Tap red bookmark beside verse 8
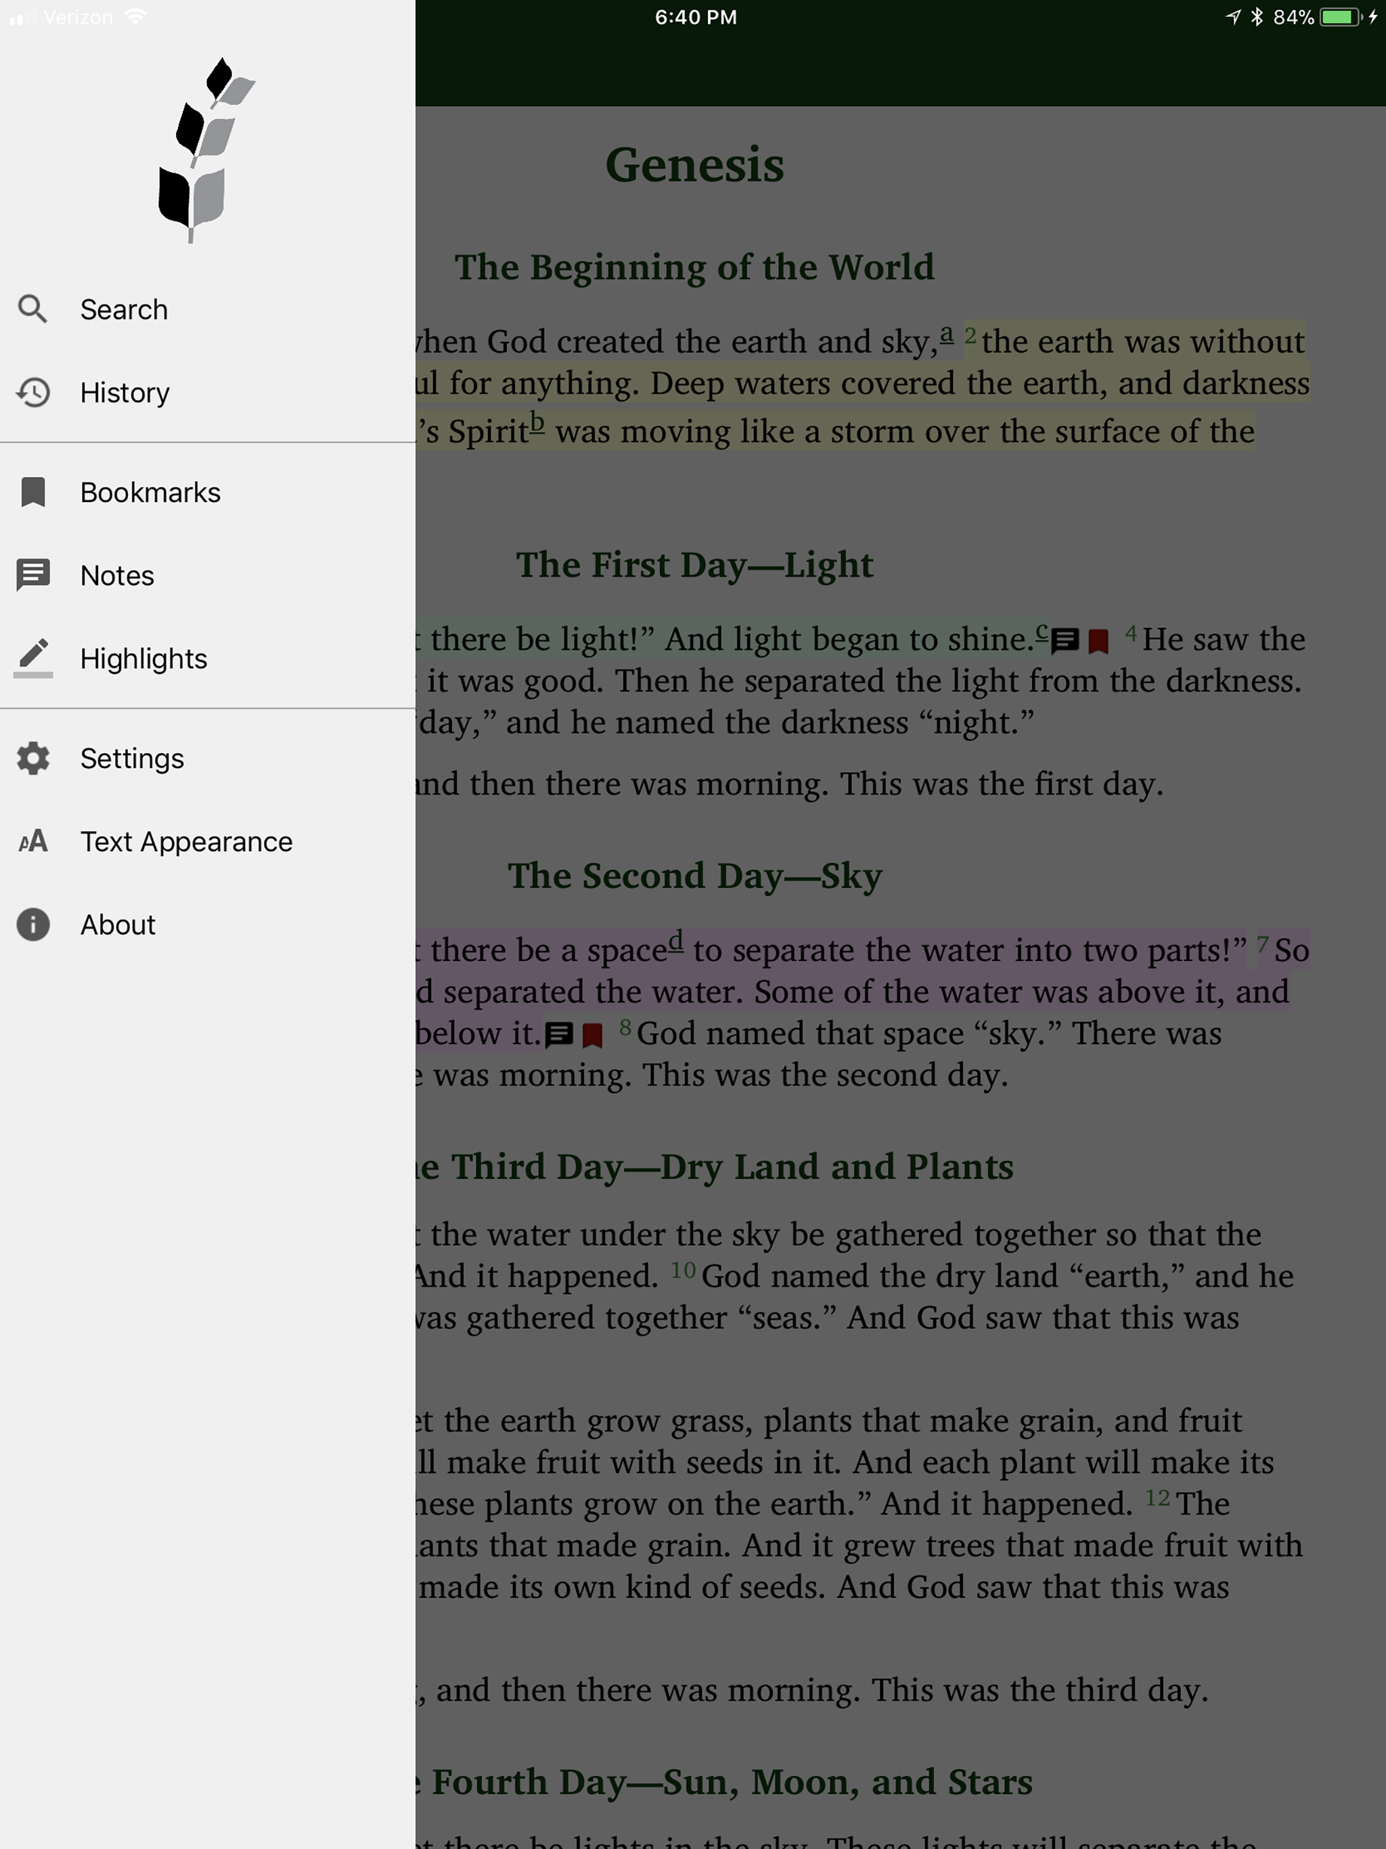 tap(593, 1035)
